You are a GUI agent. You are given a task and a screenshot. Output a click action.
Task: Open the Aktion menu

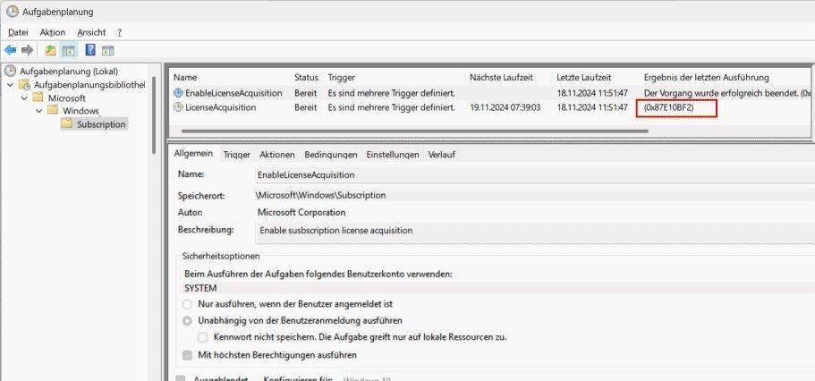pos(53,32)
